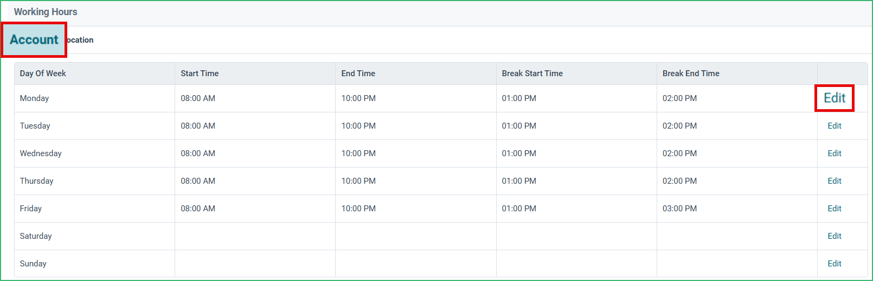Click the Working Hours panel title
873x281 pixels.
[46, 12]
